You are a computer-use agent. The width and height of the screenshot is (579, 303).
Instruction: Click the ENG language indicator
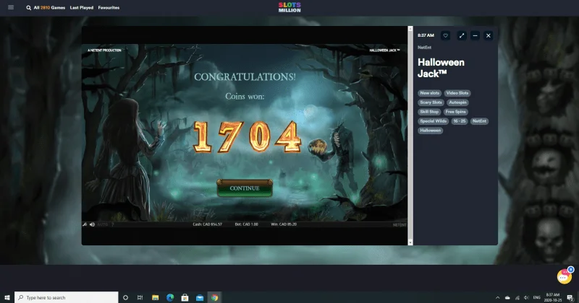point(536,297)
